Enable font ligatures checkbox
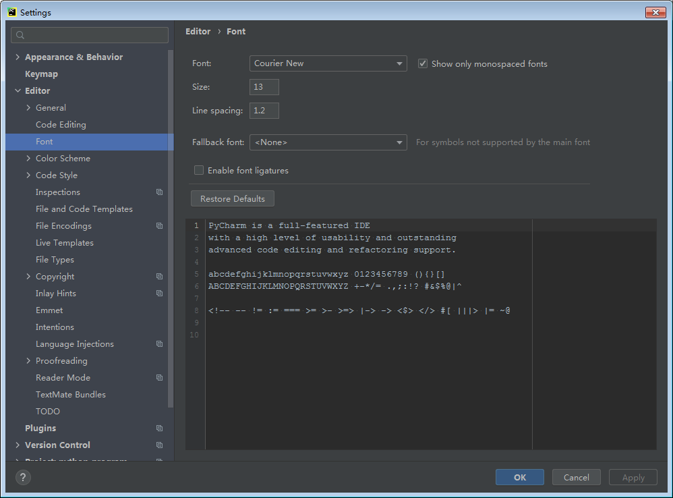Image resolution: width=673 pixels, height=498 pixels. pos(199,171)
